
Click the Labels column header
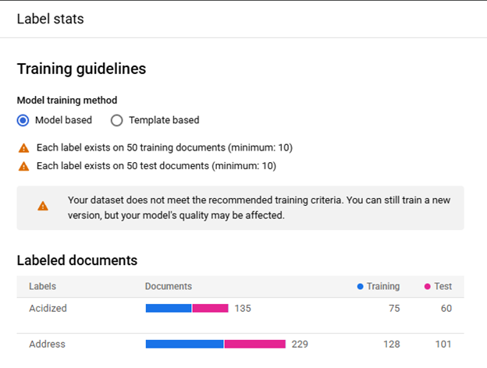42,287
